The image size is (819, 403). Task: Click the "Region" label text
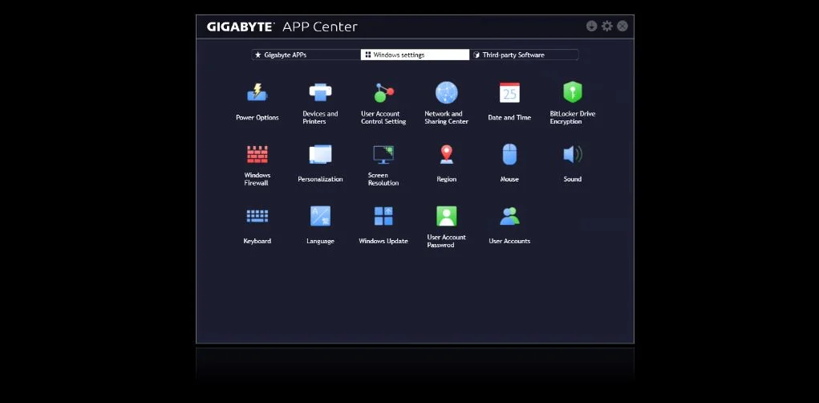point(447,179)
